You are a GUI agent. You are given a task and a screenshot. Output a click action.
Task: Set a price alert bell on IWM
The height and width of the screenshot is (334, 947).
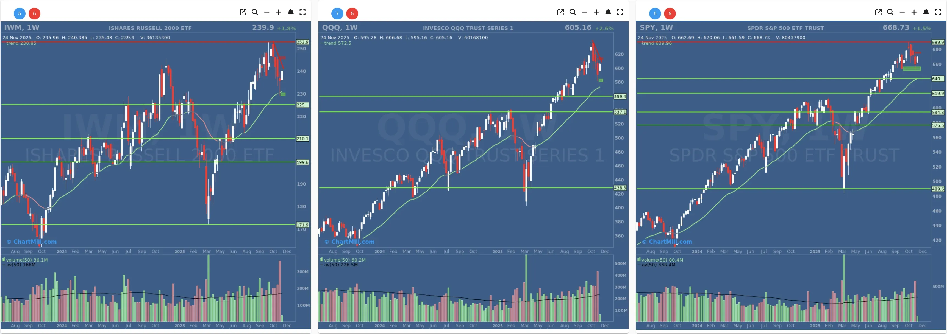291,12
